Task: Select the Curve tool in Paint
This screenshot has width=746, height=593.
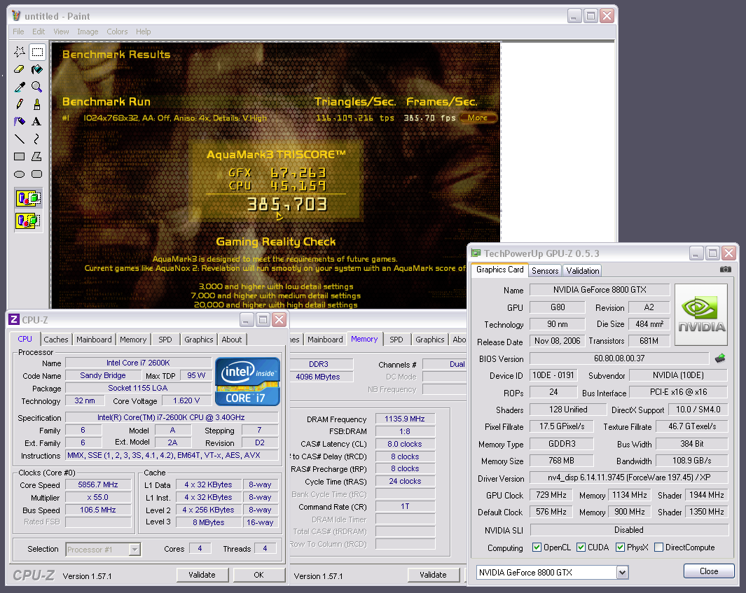Action: tap(37, 139)
